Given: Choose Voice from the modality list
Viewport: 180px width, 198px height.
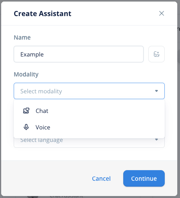Looking at the screenshot, I should point(89,127).
